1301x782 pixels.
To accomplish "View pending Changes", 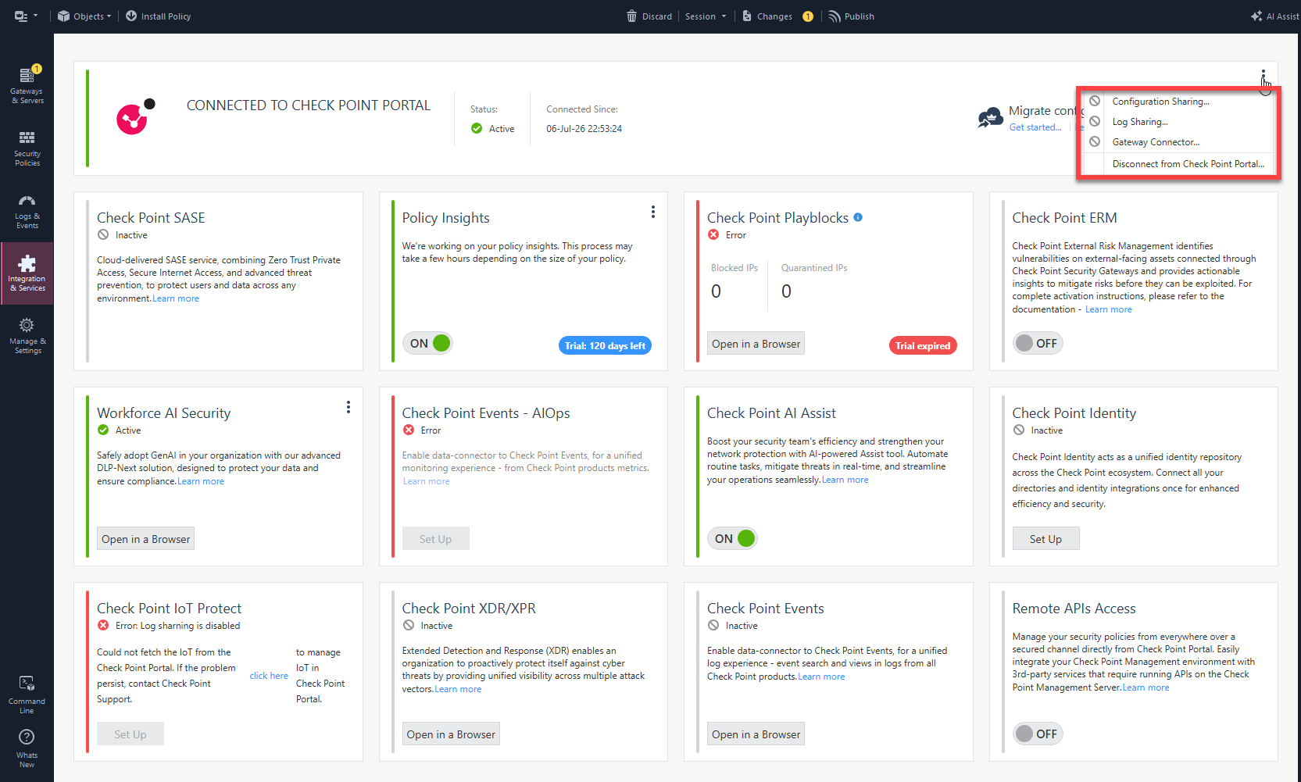I will point(767,16).
